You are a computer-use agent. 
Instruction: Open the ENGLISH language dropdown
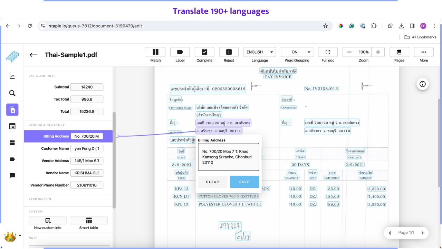click(x=260, y=52)
